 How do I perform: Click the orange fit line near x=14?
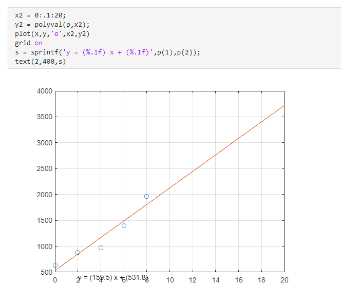[215, 155]
